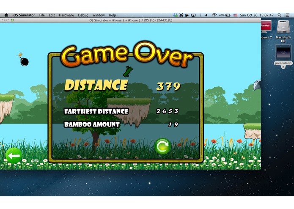The height and width of the screenshot is (209, 294).
Task: Click the green back arrow button
Action: click(x=14, y=155)
